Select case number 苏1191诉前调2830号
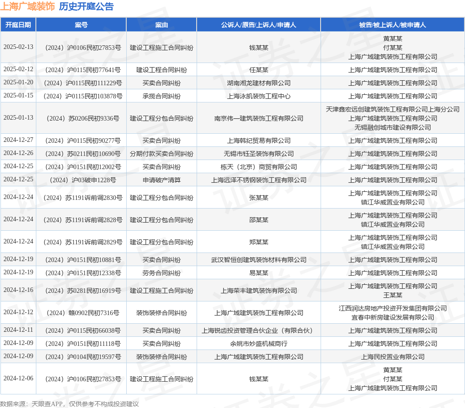Image resolution: width=465 pixels, height=408 pixels. [x=83, y=198]
